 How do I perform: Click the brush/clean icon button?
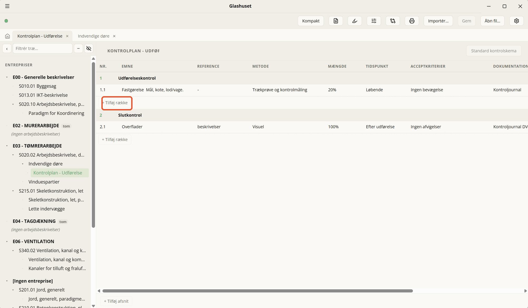pyautogui.click(x=355, y=21)
